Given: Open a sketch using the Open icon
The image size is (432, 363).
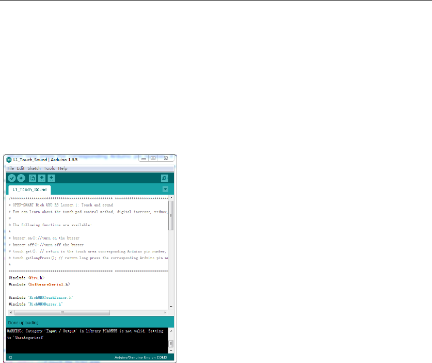Looking at the screenshot, I should tap(42, 178).
